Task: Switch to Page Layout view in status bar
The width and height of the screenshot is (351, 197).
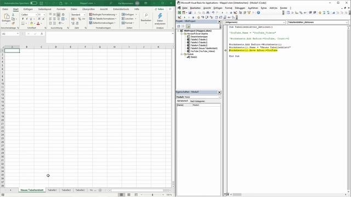Action: [x=129, y=195]
